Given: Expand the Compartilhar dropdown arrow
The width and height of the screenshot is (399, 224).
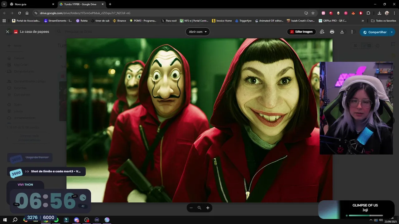Looking at the screenshot, I should click(x=392, y=32).
